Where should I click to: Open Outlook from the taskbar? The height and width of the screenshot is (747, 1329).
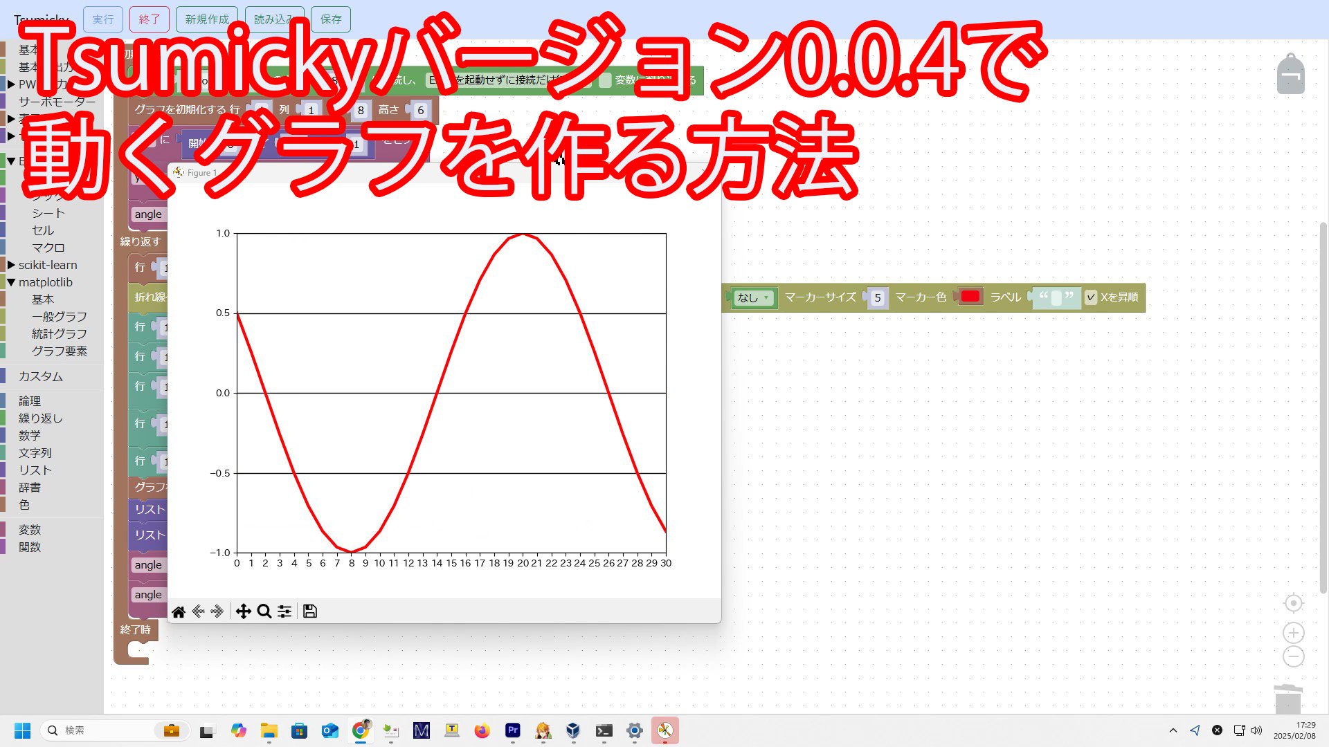tap(330, 730)
